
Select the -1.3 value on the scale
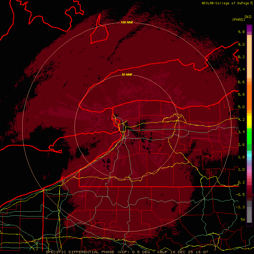[x=240, y=207]
